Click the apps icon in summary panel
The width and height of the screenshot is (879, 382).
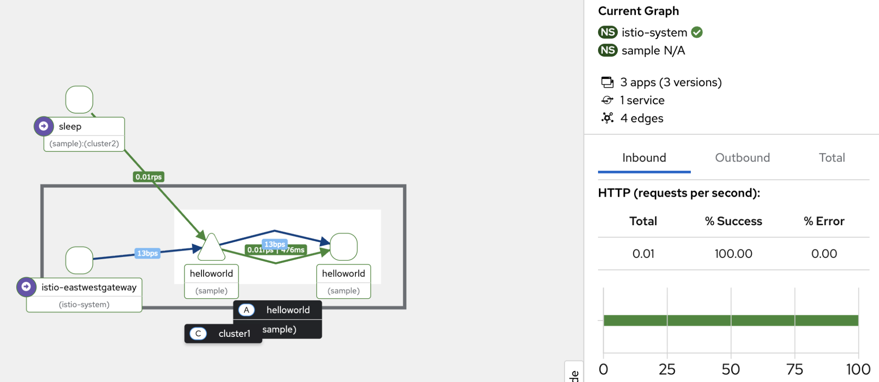(x=607, y=82)
